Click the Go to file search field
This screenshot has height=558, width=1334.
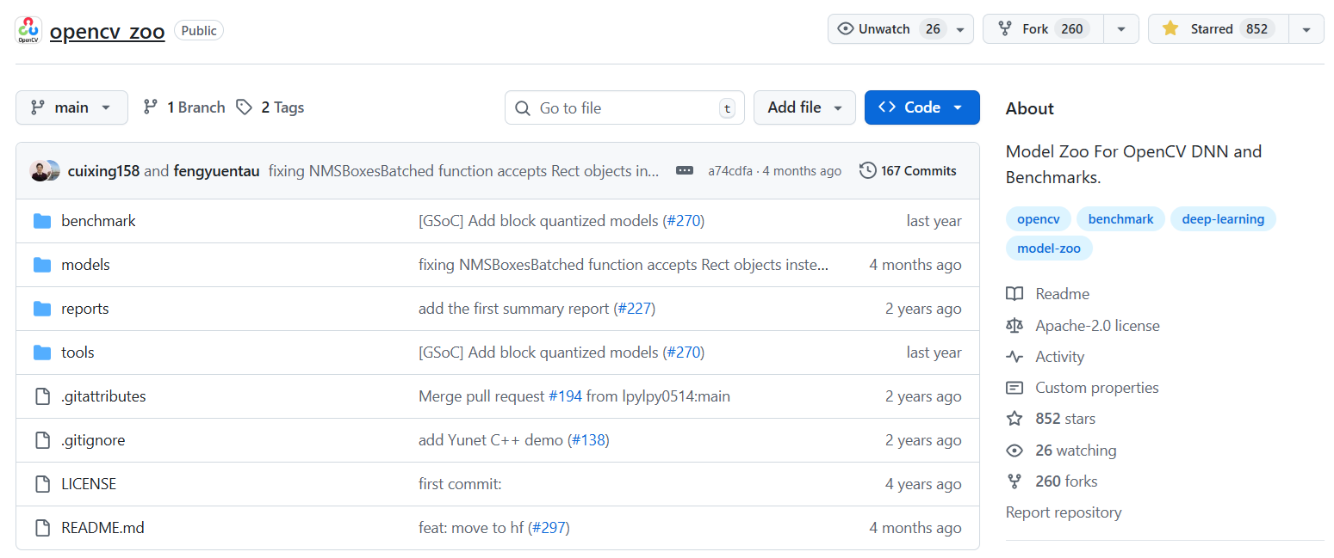(x=624, y=107)
